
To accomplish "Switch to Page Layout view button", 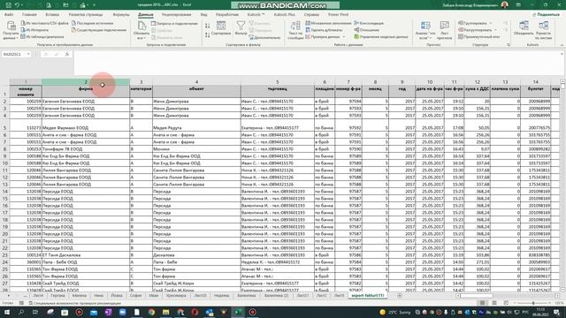I will click(x=494, y=303).
